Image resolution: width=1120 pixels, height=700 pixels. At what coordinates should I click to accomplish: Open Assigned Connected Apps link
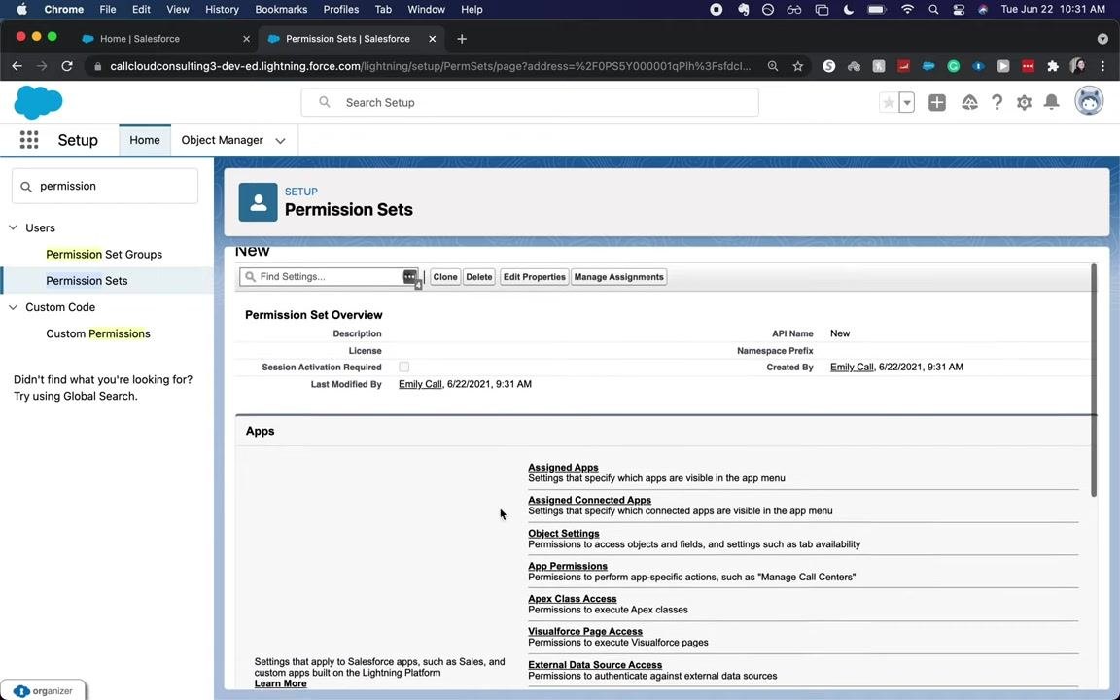[589, 500]
